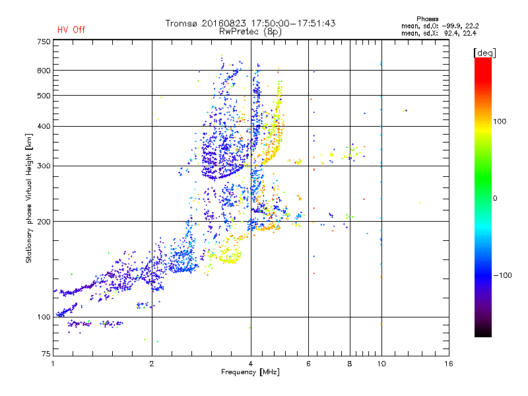The height and width of the screenshot is (396, 528).
Task: Click the x-axis tick label '1'
Action: coord(53,364)
